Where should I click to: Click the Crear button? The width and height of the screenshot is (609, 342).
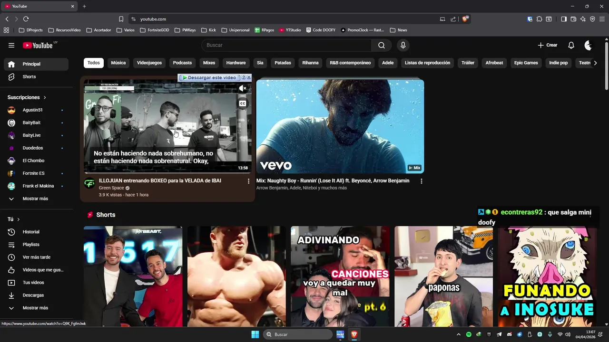(x=547, y=45)
